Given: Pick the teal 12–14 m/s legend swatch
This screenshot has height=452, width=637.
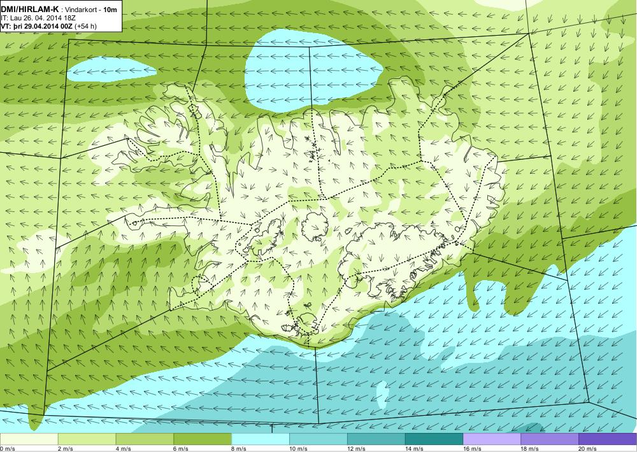Looking at the screenshot, I should pos(376,439).
